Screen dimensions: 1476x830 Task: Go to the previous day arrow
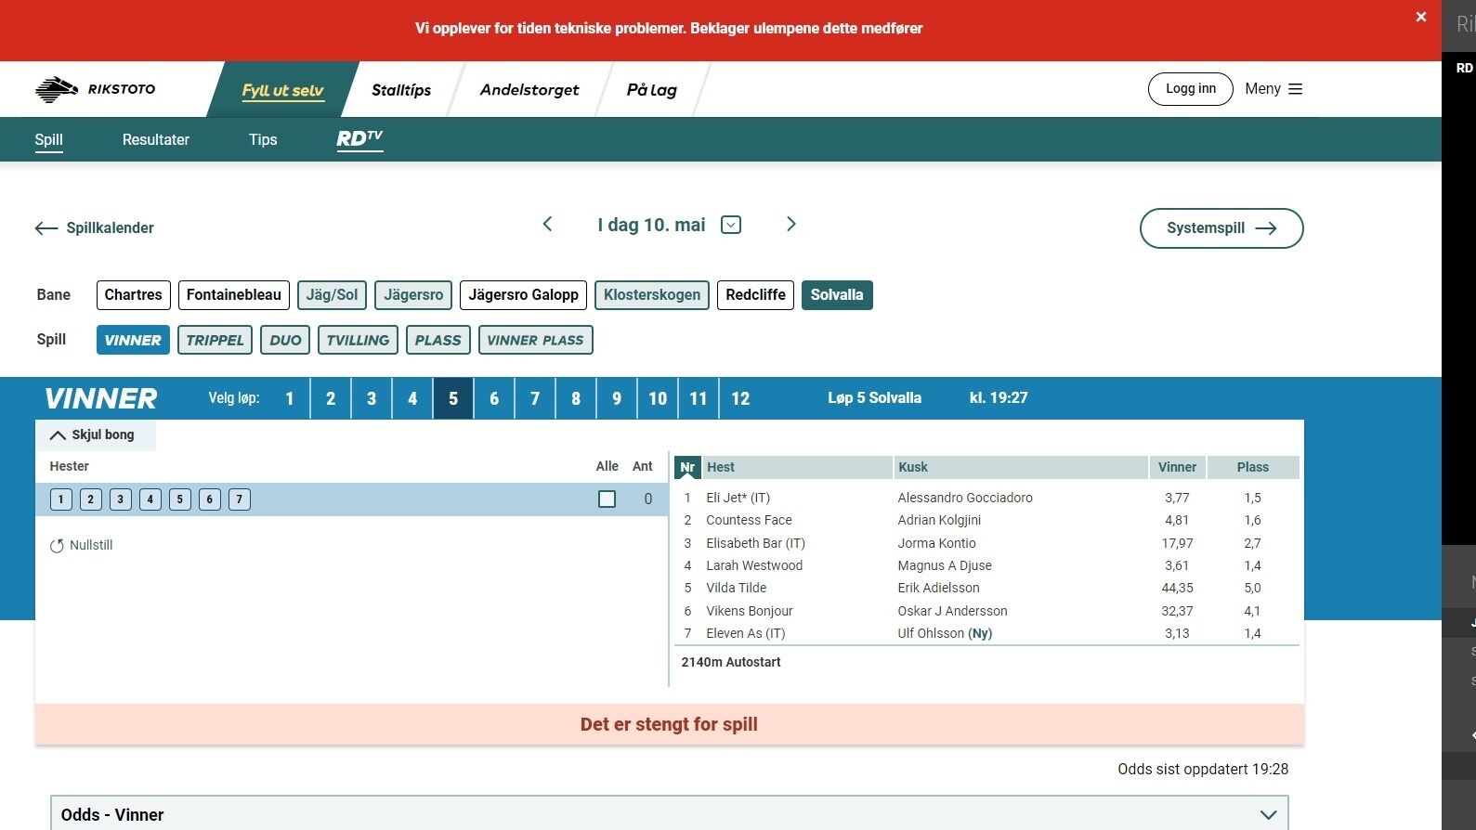[547, 224]
